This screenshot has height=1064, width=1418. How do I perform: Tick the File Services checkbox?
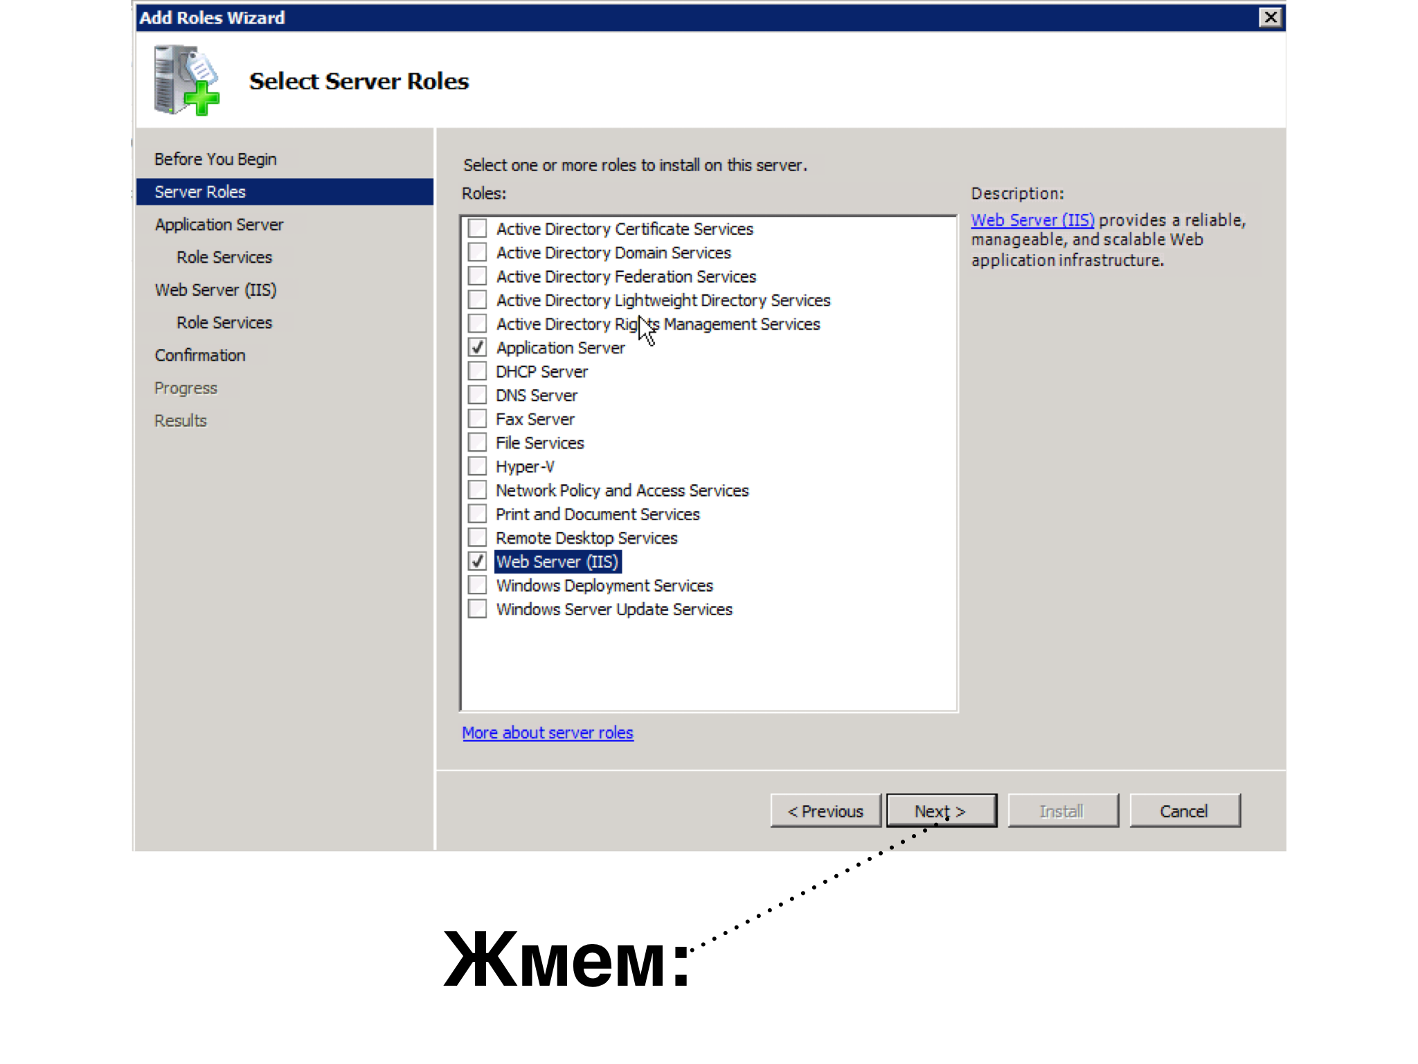click(x=477, y=442)
